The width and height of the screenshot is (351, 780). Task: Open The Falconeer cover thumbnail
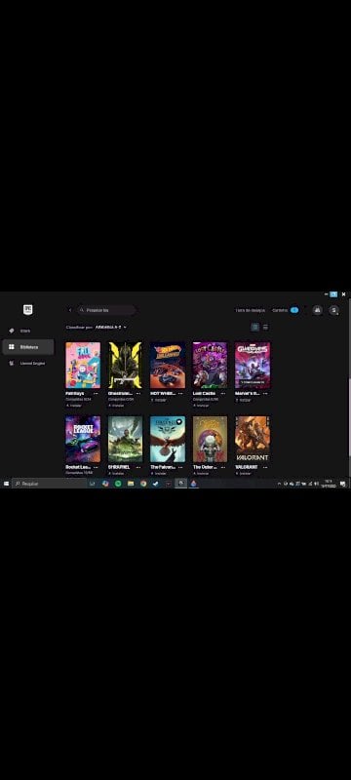tap(168, 440)
